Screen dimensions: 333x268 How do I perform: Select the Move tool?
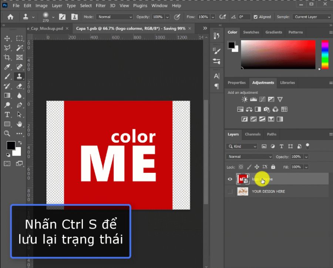[x=7, y=38]
